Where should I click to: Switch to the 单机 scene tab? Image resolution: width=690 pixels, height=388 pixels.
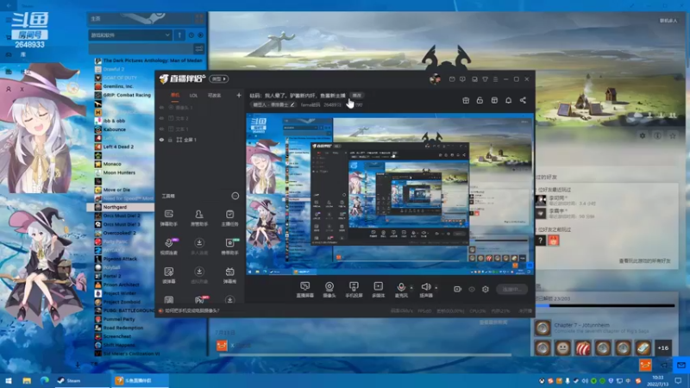(175, 95)
